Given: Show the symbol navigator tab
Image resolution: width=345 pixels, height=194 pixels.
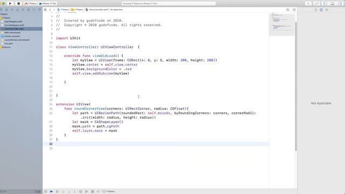Looking at the screenshot, I should tap(6, 10).
